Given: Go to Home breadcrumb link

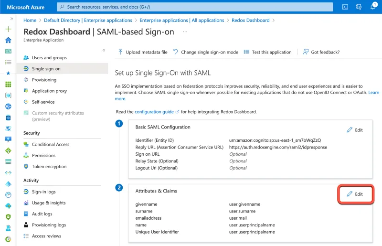Looking at the screenshot, I should [x=30, y=20].
